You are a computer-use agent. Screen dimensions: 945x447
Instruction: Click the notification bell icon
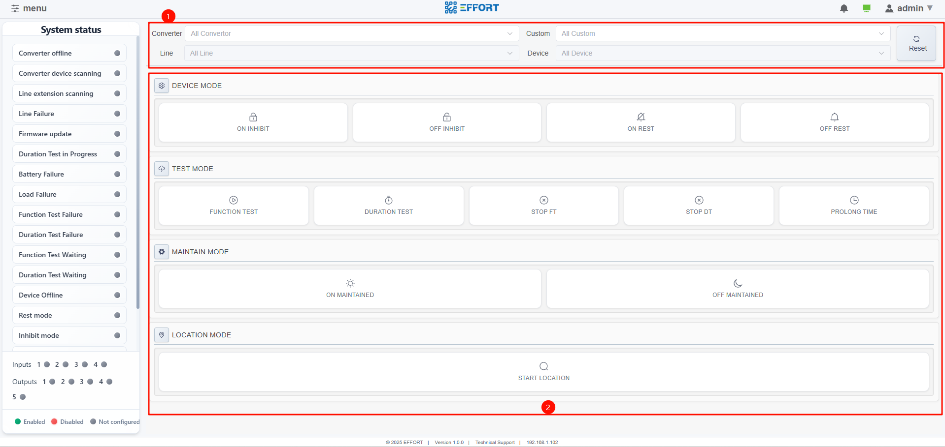coord(844,8)
